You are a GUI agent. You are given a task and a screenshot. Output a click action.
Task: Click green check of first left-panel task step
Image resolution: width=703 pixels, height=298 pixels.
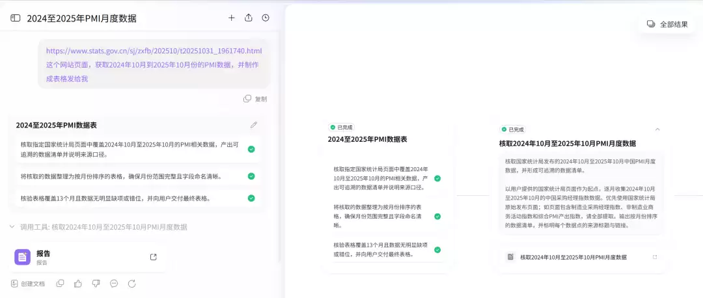click(251, 149)
